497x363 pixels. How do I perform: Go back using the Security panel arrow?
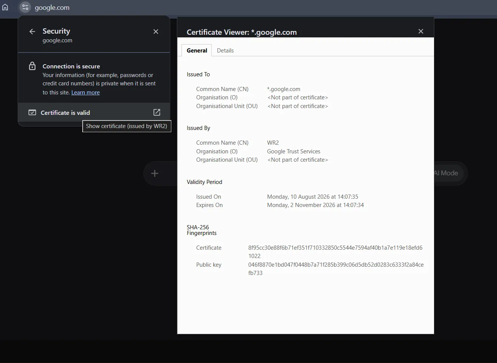click(32, 32)
